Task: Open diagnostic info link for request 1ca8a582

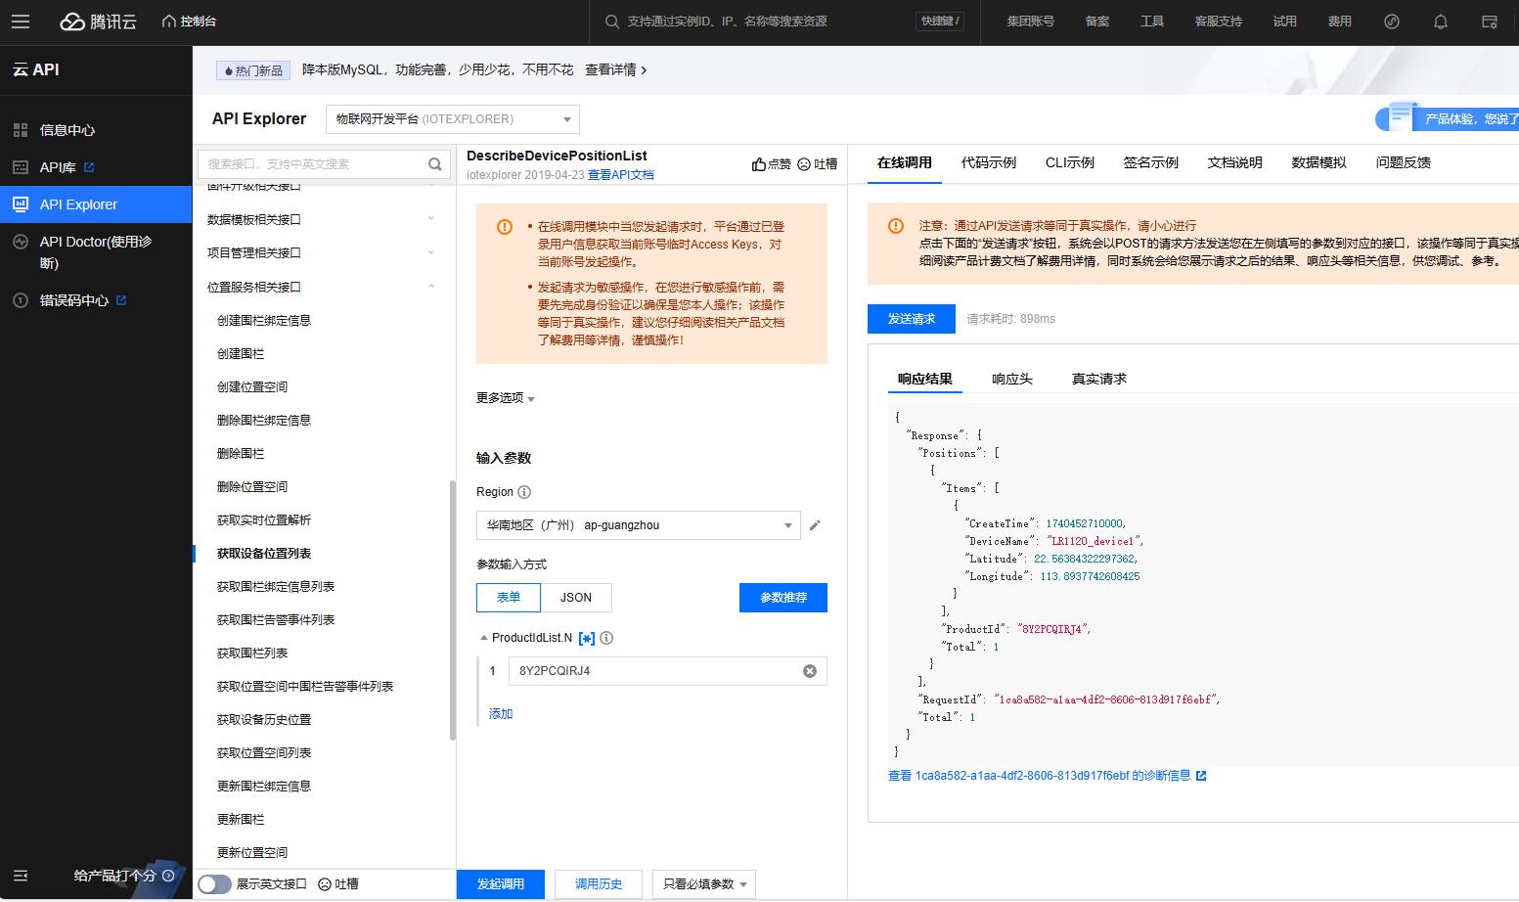Action: 1048,776
